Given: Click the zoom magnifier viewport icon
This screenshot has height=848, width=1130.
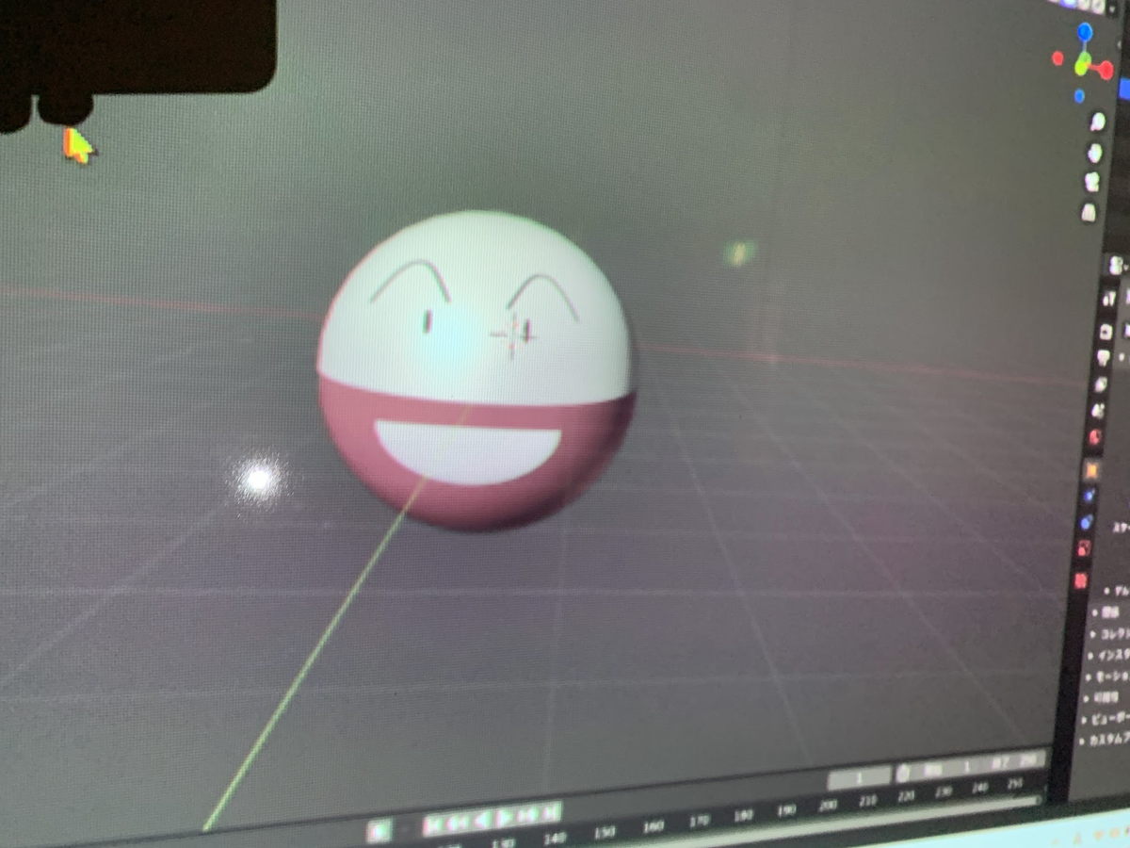Looking at the screenshot, I should pos(1098,122).
